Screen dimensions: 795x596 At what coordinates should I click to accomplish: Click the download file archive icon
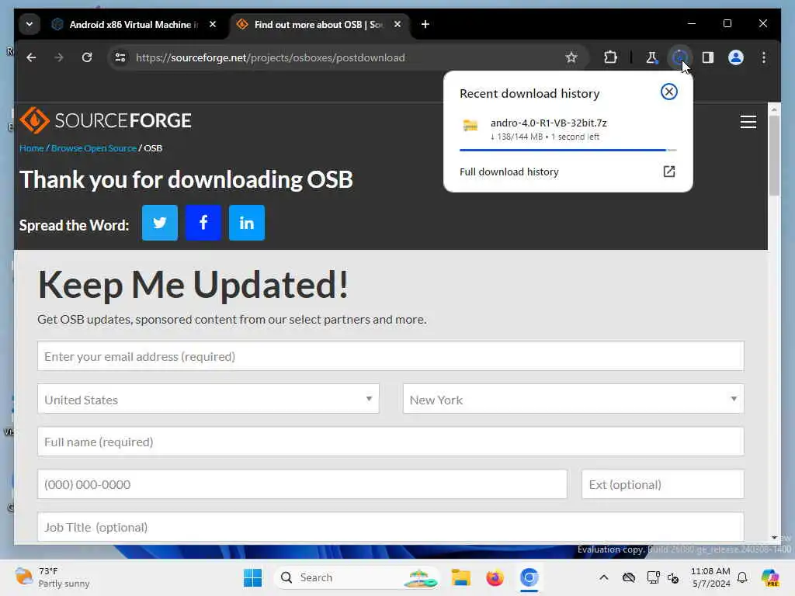tap(470, 125)
